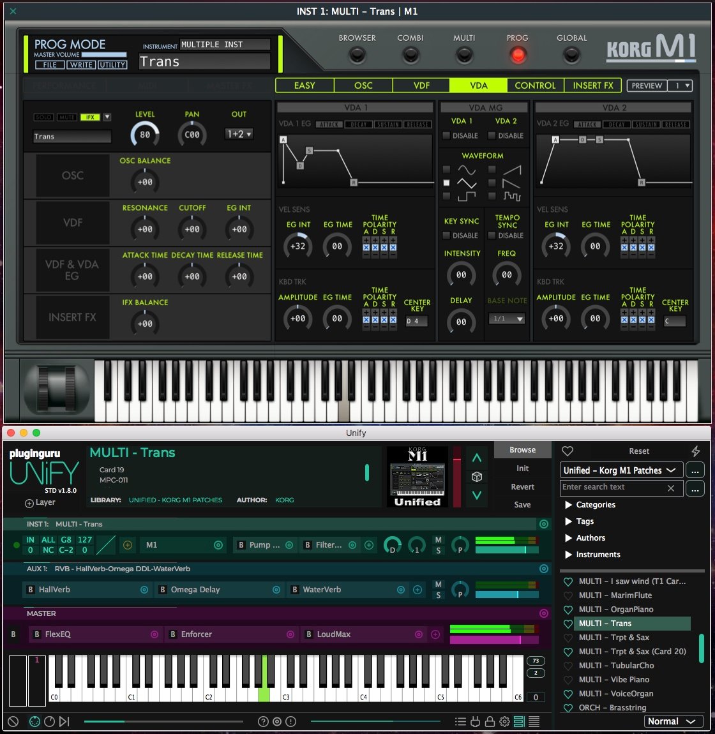Click the panic stop icon in Unify footer
The height and width of the screenshot is (734, 715).
tap(13, 721)
